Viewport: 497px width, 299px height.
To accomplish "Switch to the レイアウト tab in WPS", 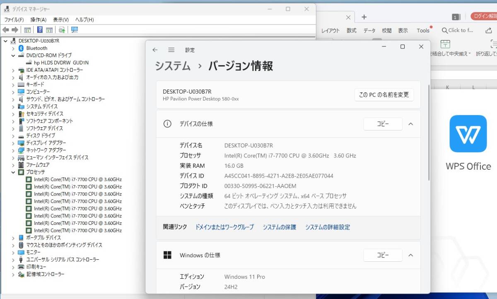I will (x=331, y=31).
